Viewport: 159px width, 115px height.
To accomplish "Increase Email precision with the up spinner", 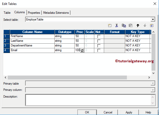I will pyautogui.click(x=82, y=50).
